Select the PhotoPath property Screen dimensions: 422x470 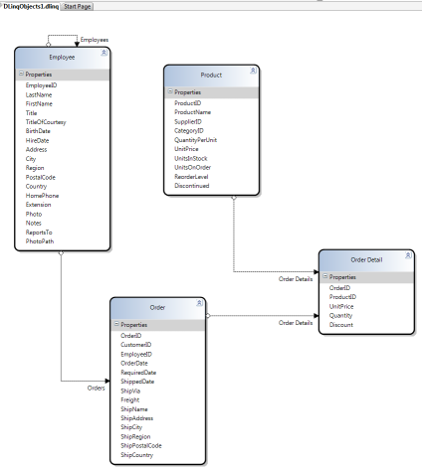click(40, 241)
